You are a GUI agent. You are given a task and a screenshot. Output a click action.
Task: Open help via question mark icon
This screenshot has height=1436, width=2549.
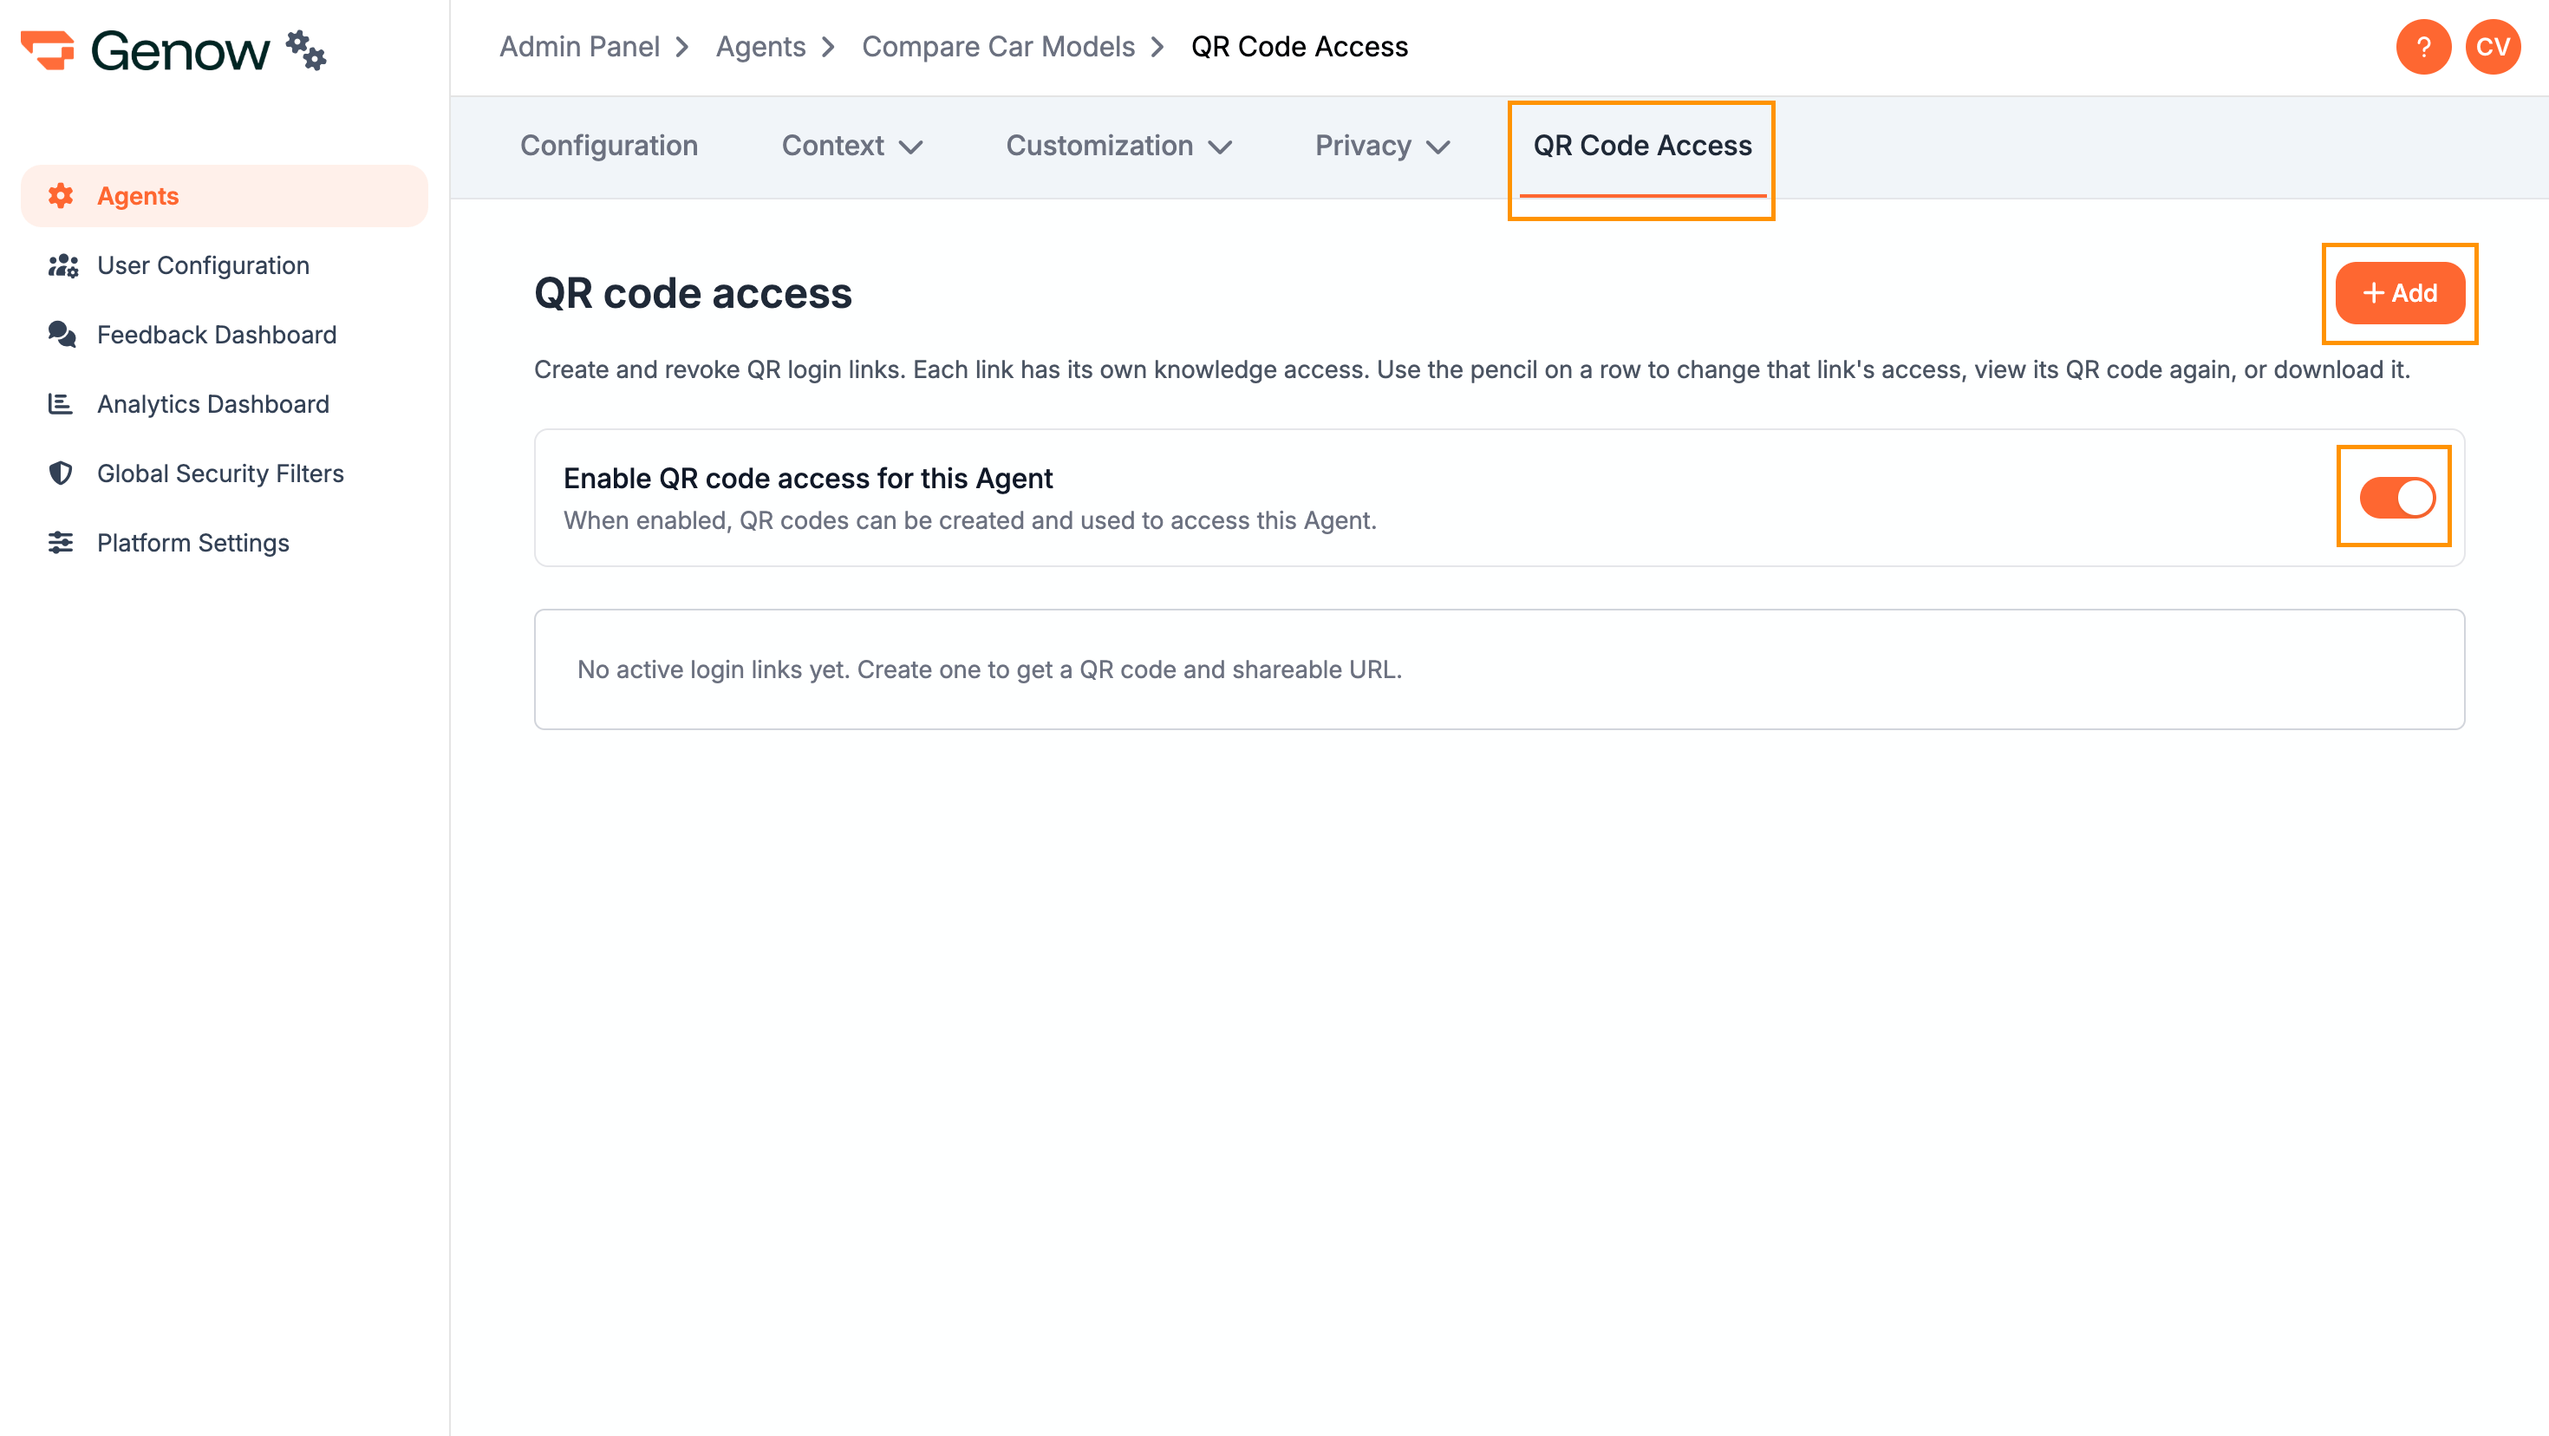click(2423, 47)
